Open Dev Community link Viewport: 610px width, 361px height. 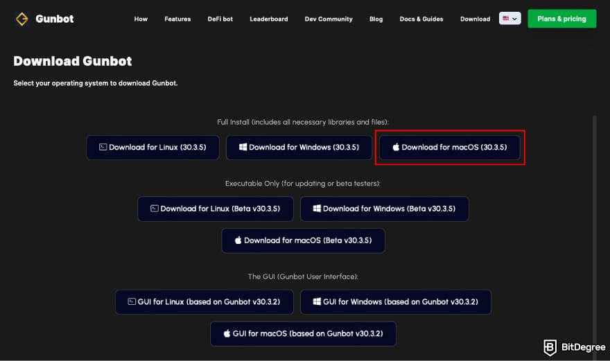pyautogui.click(x=329, y=19)
